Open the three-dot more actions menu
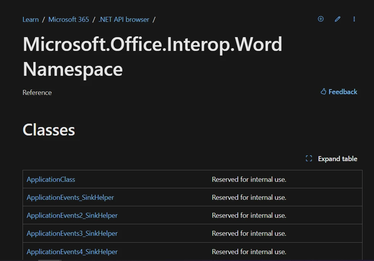Viewport: 374px width, 261px height. tap(354, 19)
